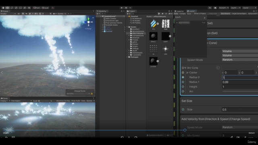Screen dimensions: 258x145
Task: Click the Hierarchy panel lock icon
Action: tap(122, 11)
